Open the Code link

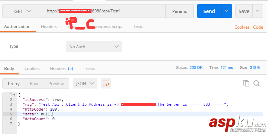(x=258, y=27)
